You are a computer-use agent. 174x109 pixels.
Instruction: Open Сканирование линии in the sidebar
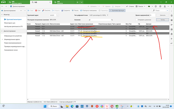click(11, 50)
